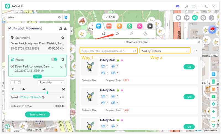The image size is (221, 134).
Task: Click the Poké Ball icon on map
Action: click(x=212, y=30)
